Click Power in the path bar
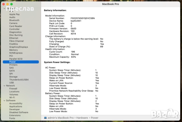 95,118
